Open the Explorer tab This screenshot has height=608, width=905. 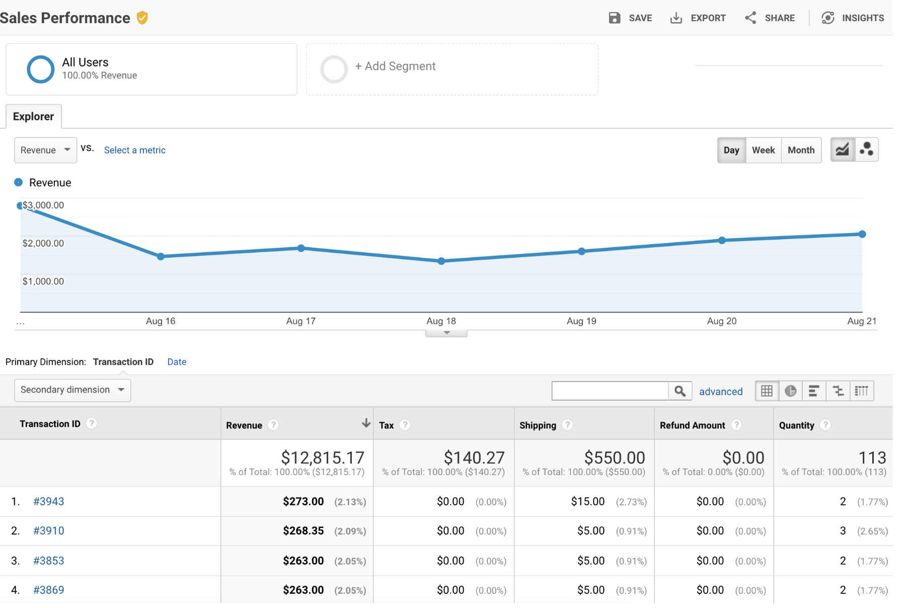tap(33, 116)
